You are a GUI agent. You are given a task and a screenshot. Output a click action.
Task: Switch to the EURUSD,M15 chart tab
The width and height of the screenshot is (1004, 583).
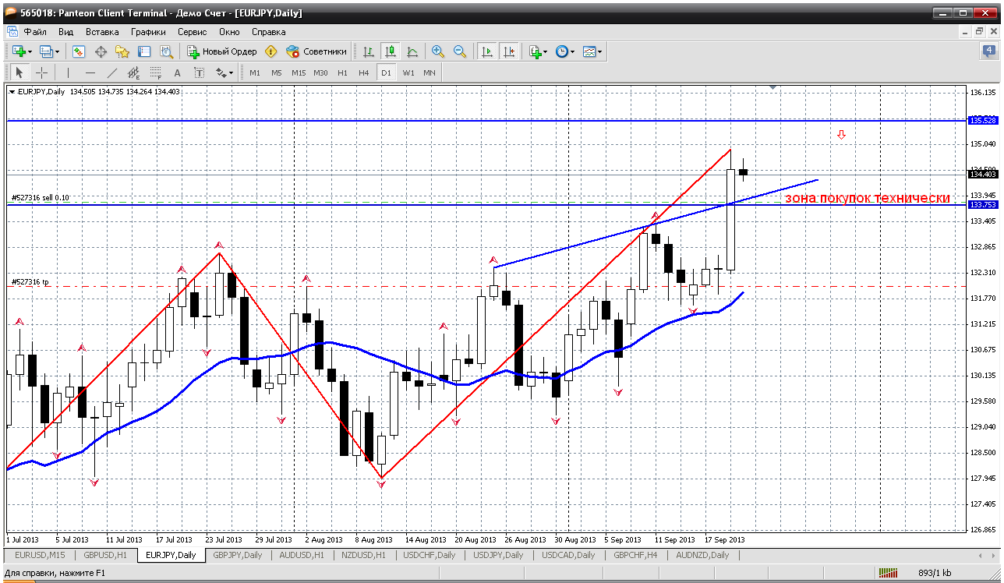(38, 555)
